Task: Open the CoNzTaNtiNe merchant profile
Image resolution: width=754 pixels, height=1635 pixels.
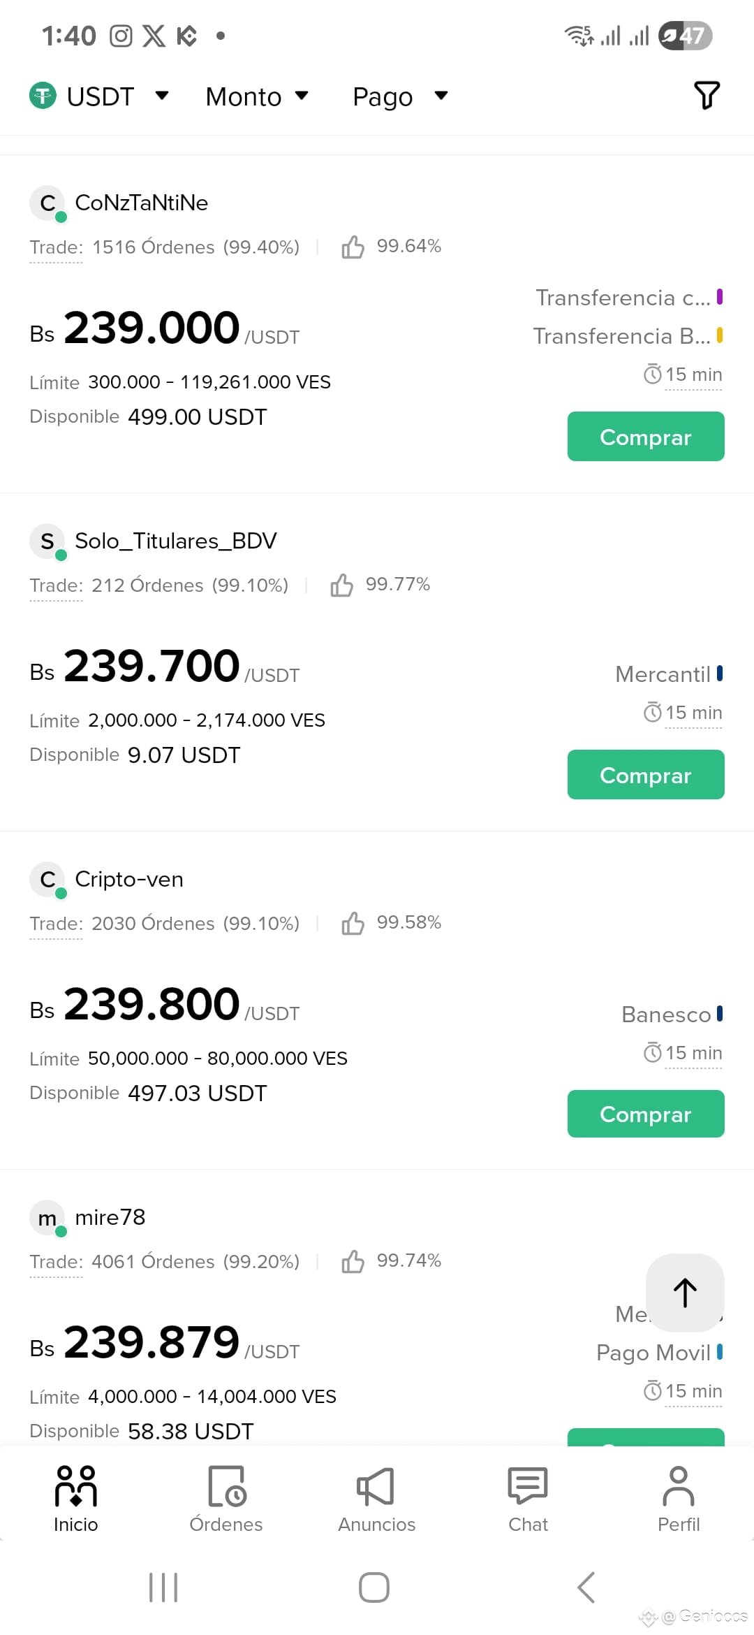Action: click(141, 203)
